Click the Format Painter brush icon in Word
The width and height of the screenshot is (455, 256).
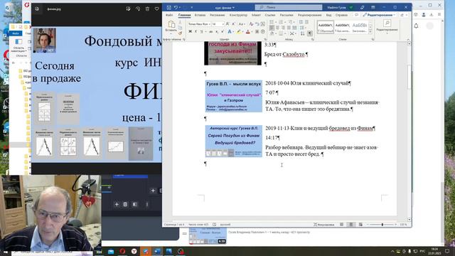(180, 33)
